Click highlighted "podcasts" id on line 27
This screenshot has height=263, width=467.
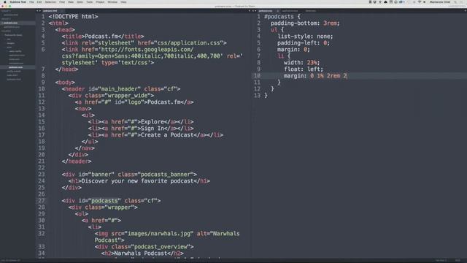pyautogui.click(x=104, y=201)
